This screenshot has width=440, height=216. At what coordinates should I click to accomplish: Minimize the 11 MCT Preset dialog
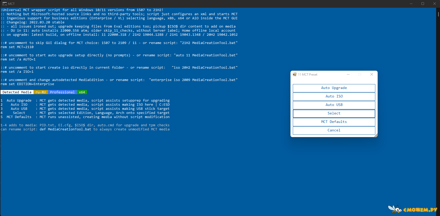[348, 75]
